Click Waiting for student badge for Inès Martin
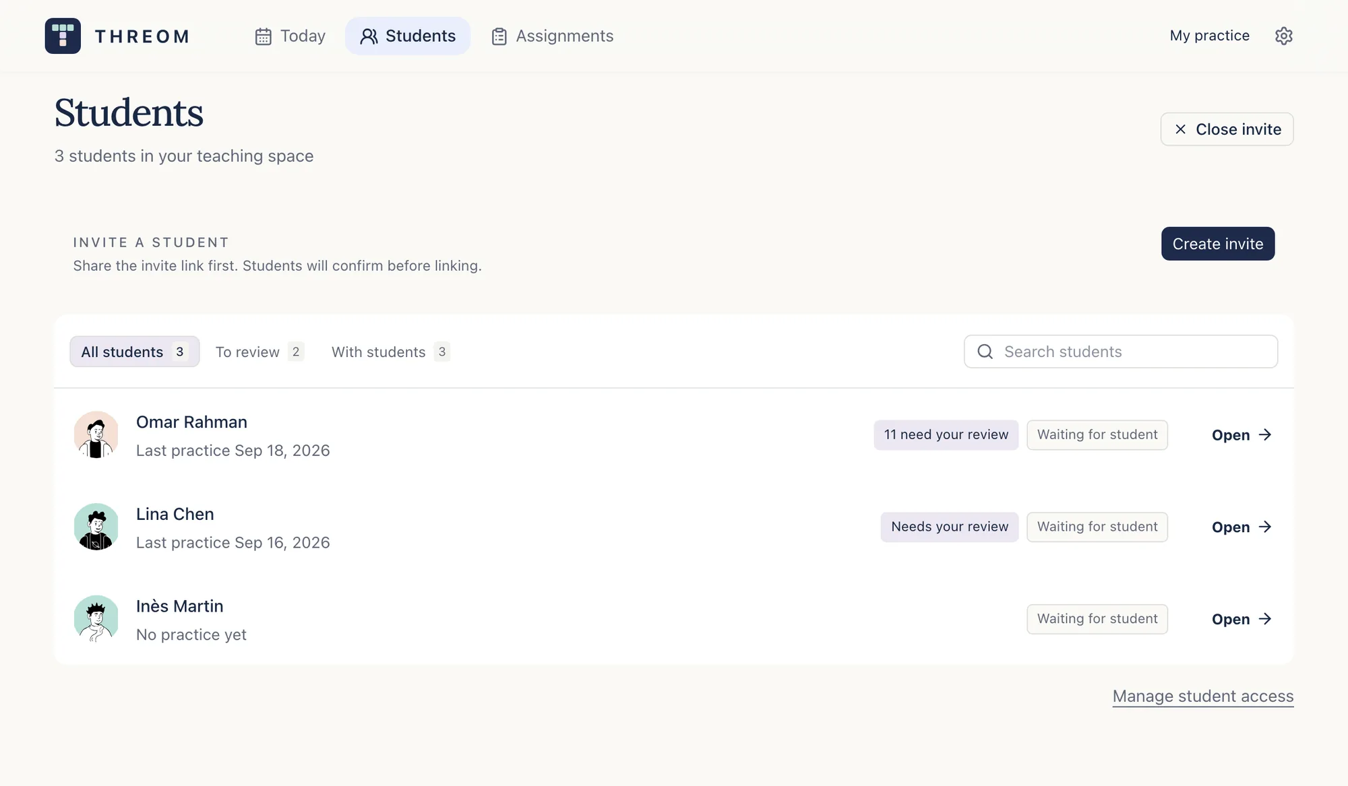1348x786 pixels. [x=1097, y=619]
